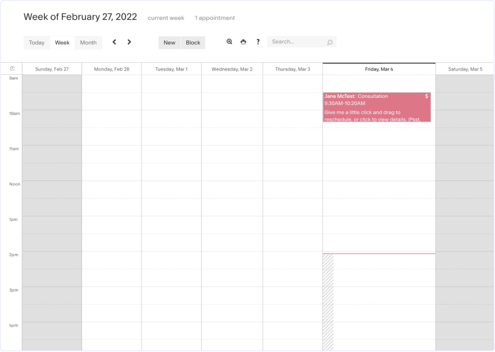Screen dimensions: 495x352
Task: Click the 4pm time label
Action: [13, 326]
